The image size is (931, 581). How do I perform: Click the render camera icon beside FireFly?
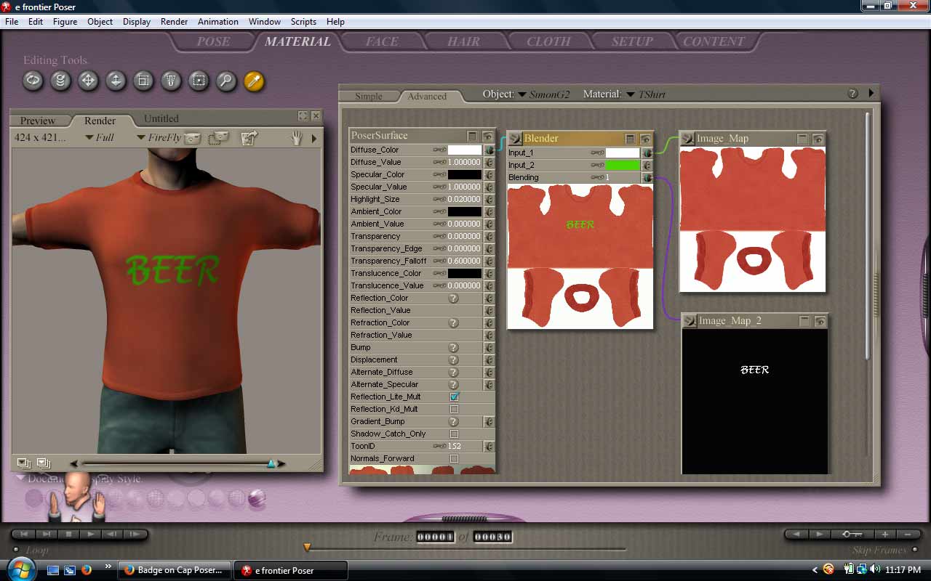tap(192, 138)
